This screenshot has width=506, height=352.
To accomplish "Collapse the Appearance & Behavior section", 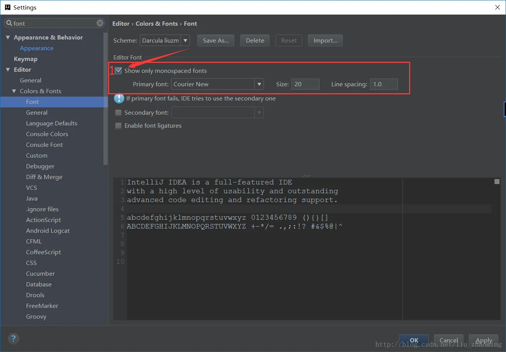I will click(8, 37).
